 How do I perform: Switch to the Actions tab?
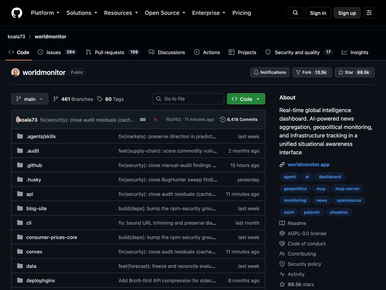207,52
